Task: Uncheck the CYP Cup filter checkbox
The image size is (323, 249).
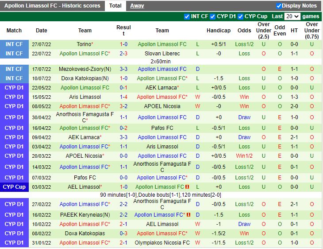Action: [x=240, y=16]
